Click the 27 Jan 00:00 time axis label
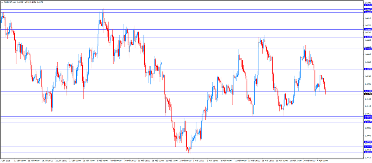372x163 pixels. [75, 161]
